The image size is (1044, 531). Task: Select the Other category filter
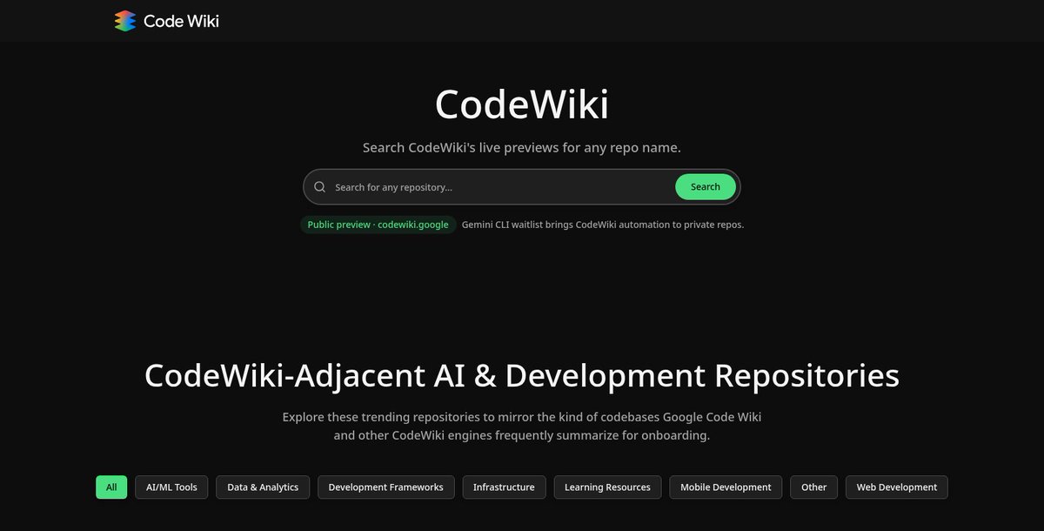click(813, 487)
